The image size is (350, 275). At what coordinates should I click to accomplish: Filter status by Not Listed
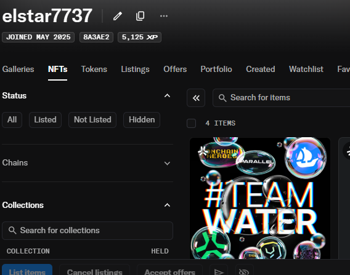pyautogui.click(x=92, y=120)
